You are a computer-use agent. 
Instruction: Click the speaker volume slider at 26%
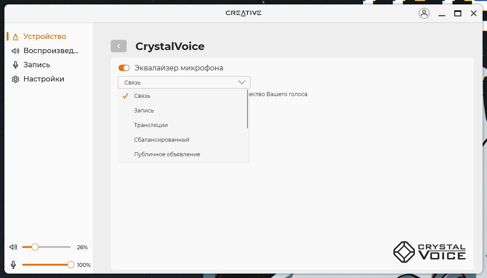tap(46, 247)
